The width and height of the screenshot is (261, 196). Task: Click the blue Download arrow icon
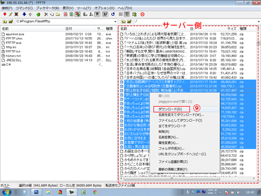(24, 14)
